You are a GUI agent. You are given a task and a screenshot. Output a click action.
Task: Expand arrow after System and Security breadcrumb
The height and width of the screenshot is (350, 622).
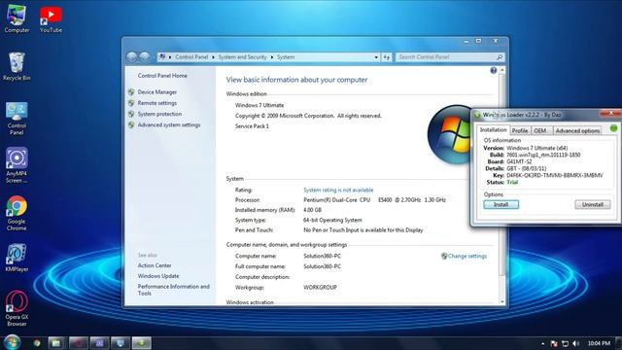click(x=272, y=57)
